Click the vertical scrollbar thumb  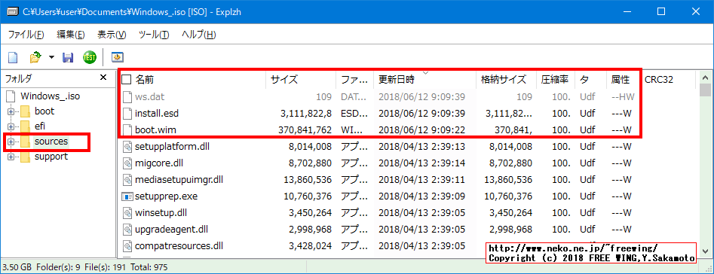click(706, 90)
